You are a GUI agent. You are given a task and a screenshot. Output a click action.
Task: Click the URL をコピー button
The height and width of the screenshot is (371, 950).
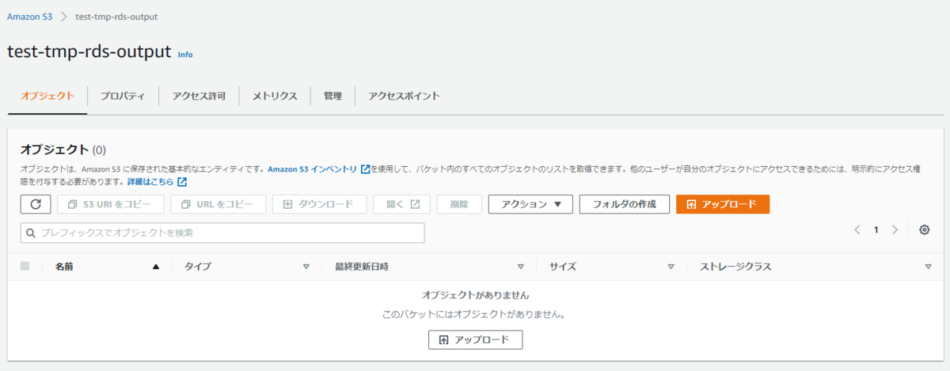218,204
